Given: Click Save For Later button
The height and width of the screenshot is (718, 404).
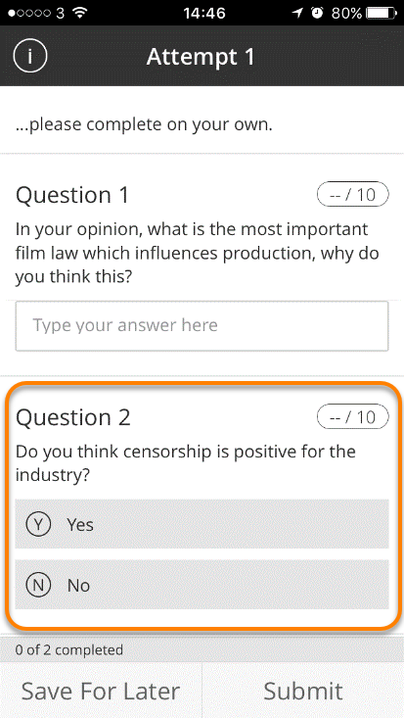Looking at the screenshot, I should point(101,691).
